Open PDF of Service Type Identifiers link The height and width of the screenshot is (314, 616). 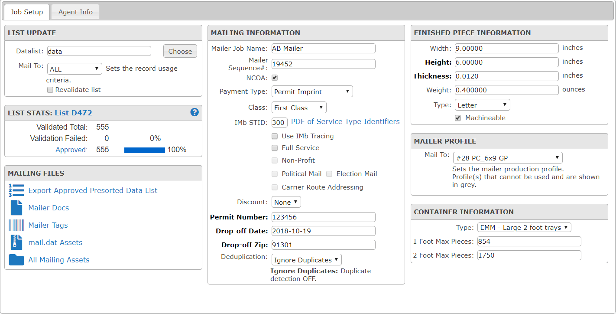coord(345,122)
